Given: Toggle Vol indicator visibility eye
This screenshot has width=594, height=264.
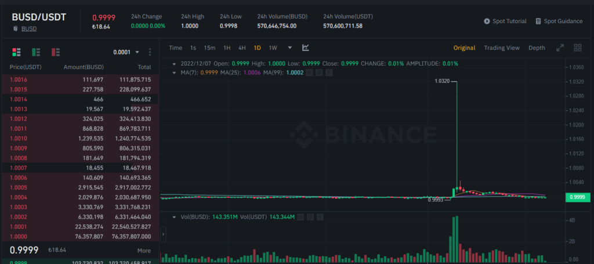Looking at the screenshot, I should (300, 217).
